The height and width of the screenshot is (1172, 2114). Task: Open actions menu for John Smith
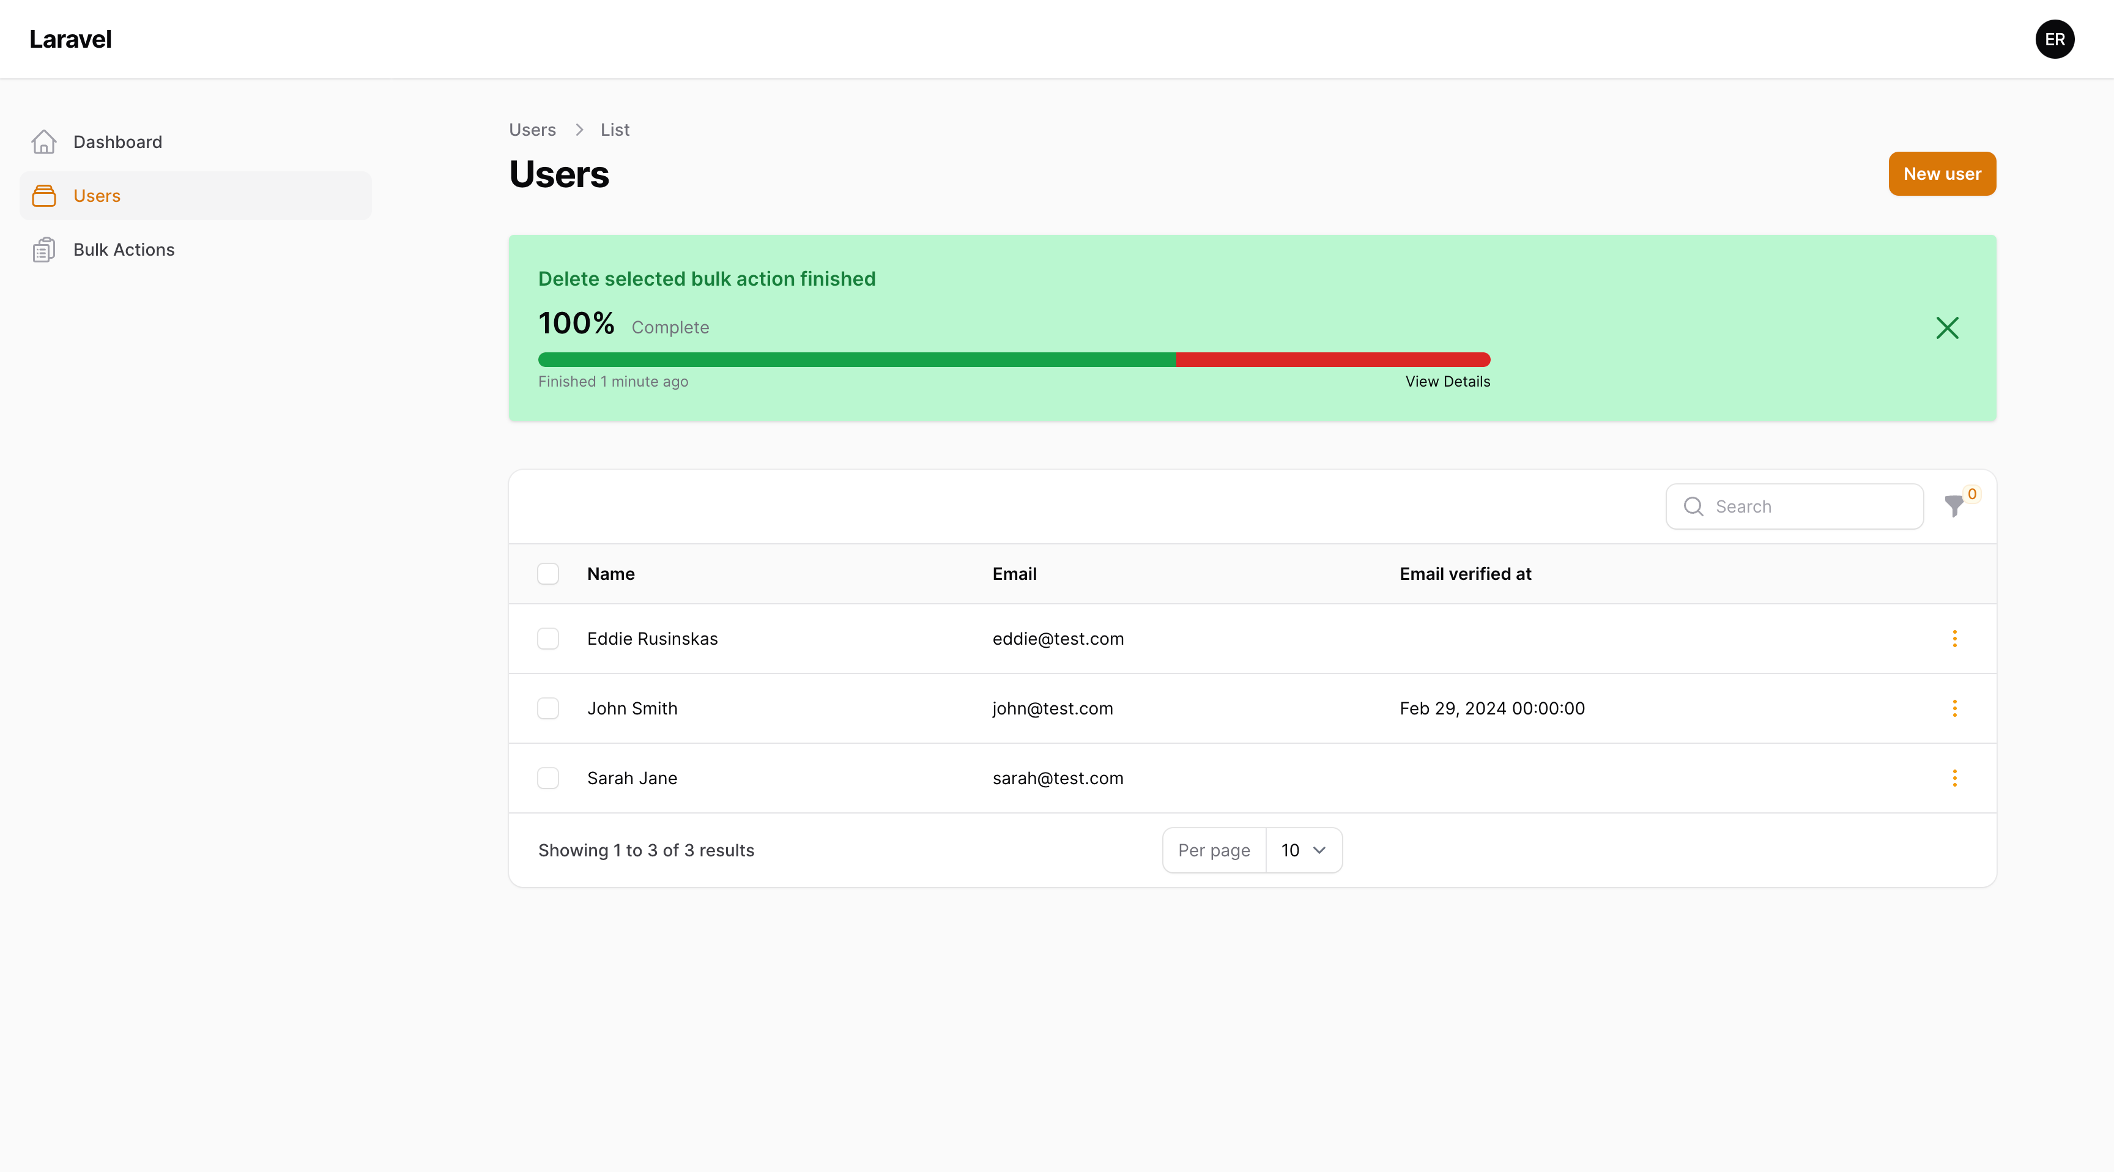[1955, 708]
